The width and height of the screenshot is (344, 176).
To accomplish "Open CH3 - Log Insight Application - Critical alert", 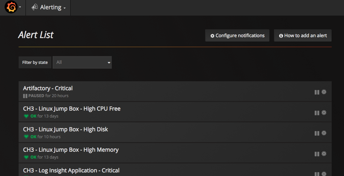I will coord(71,170).
